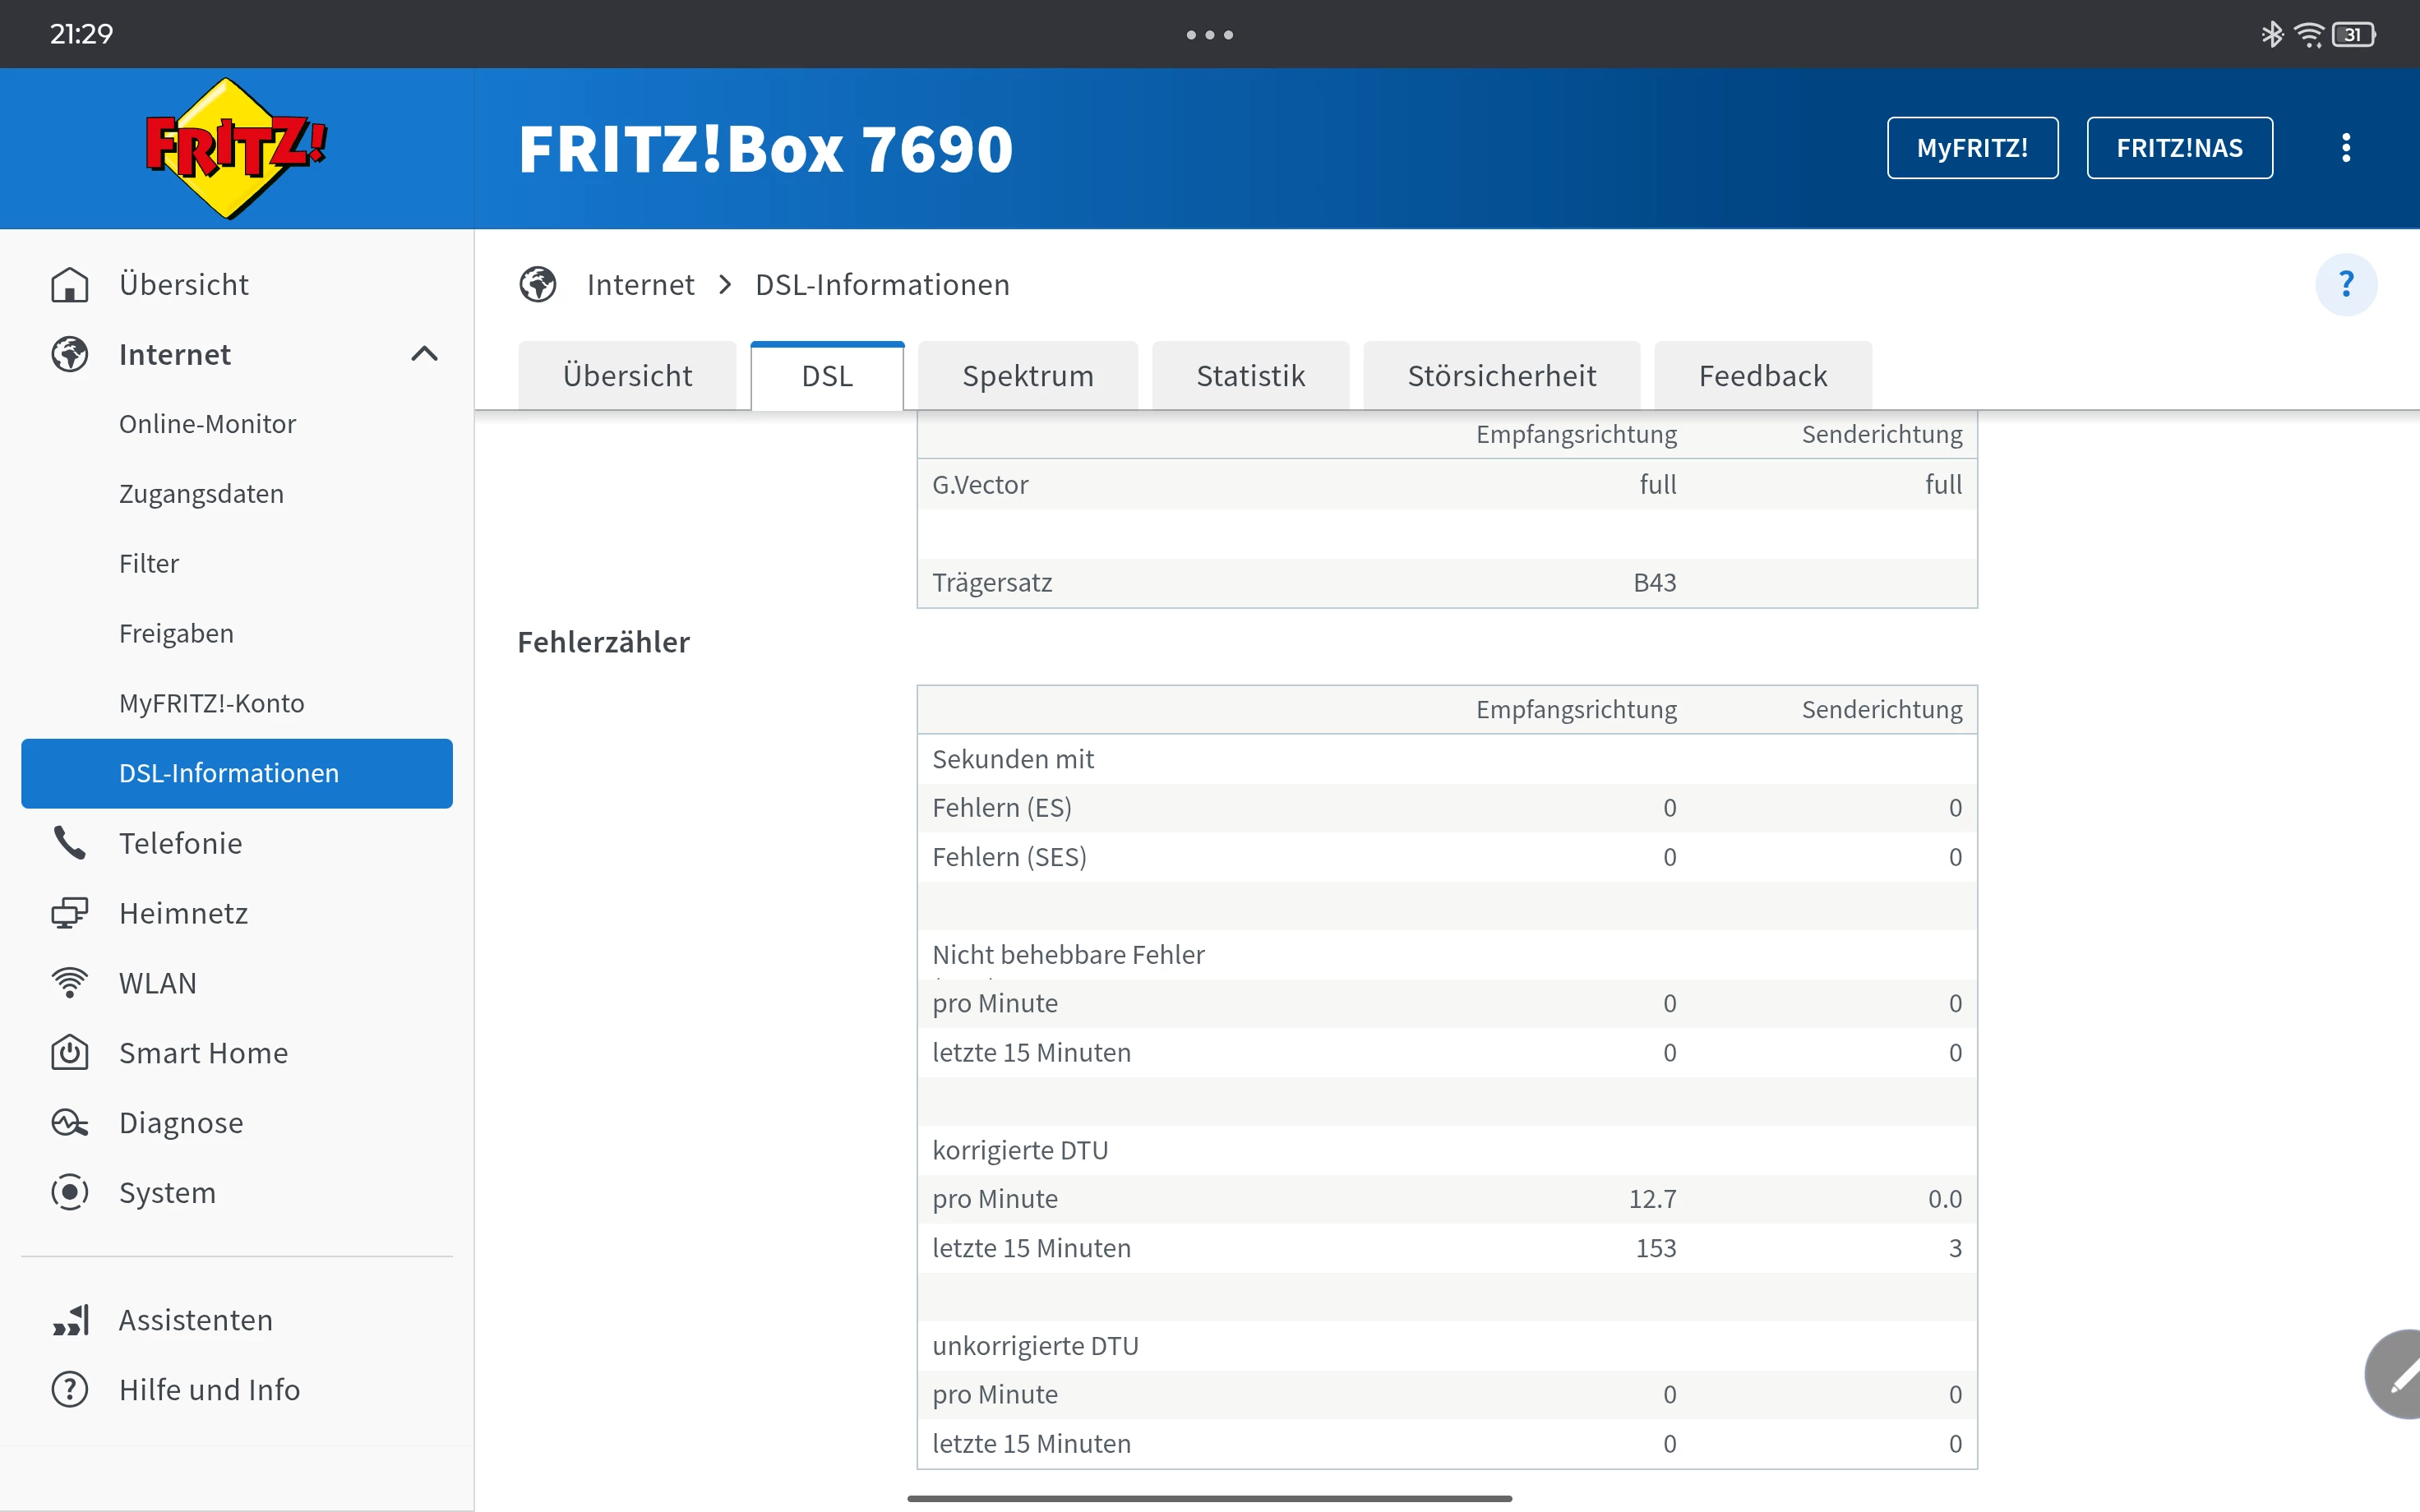Click Internet in the breadcrumb
The width and height of the screenshot is (2420, 1512).
pyautogui.click(x=640, y=285)
